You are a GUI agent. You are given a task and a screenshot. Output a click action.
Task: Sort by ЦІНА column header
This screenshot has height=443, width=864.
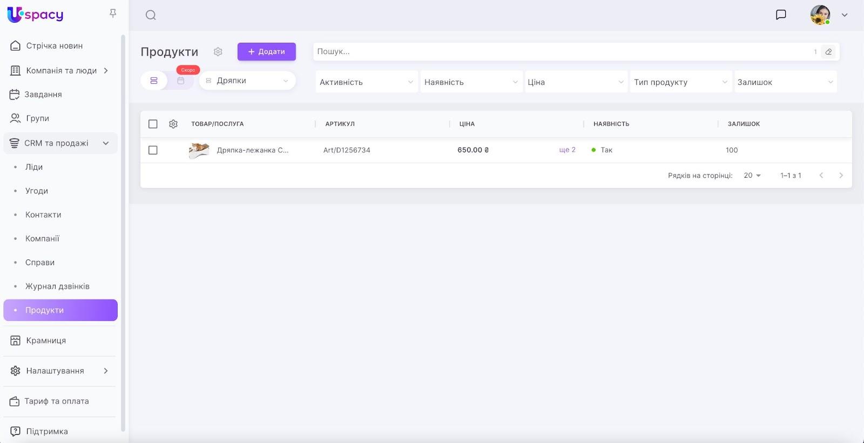pyautogui.click(x=467, y=124)
